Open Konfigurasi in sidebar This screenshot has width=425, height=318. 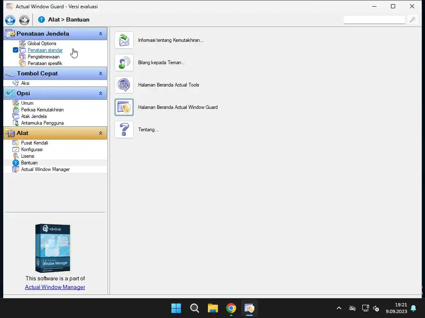coord(32,149)
